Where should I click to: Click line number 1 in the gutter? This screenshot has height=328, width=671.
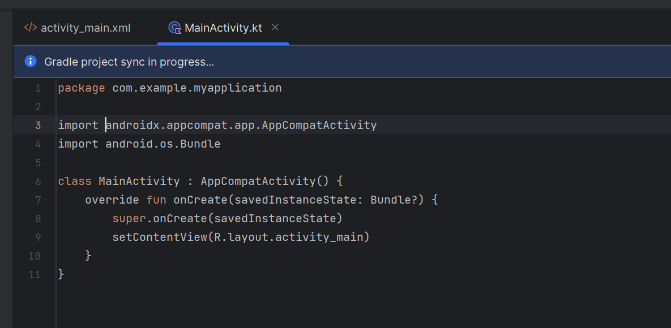click(37, 88)
